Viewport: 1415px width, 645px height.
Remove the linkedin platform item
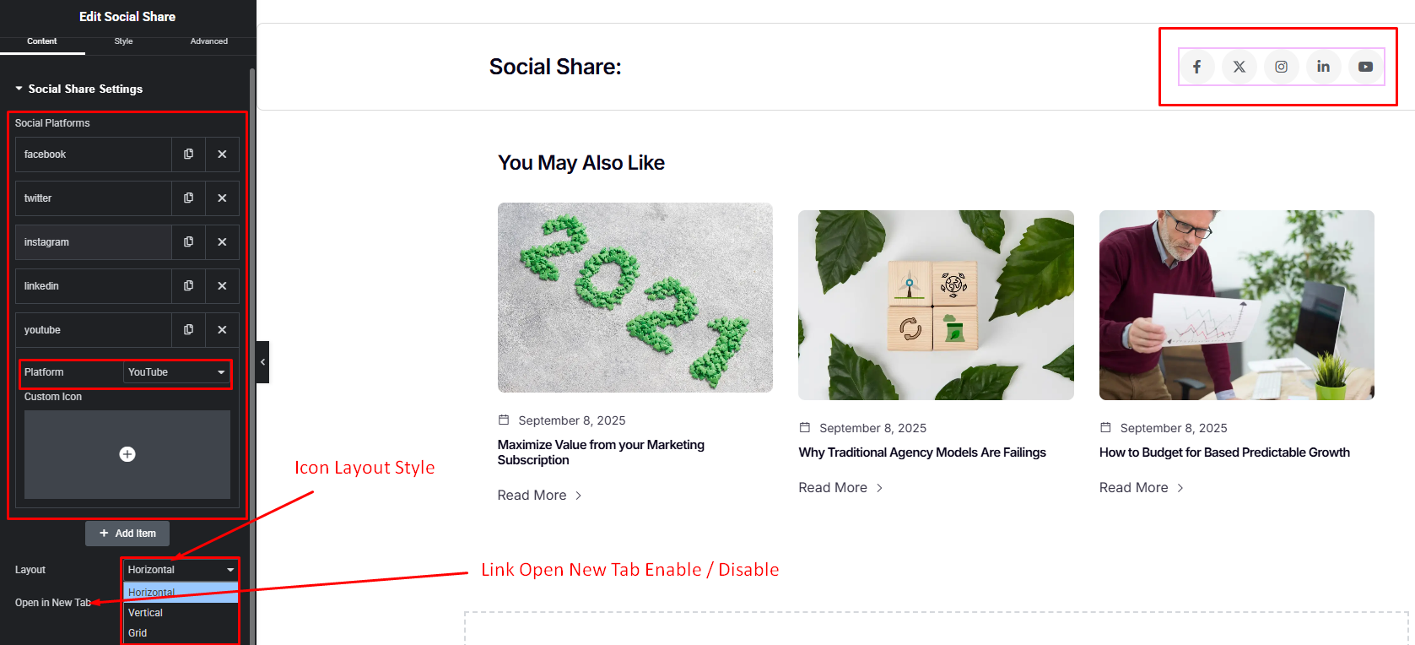pyautogui.click(x=222, y=286)
